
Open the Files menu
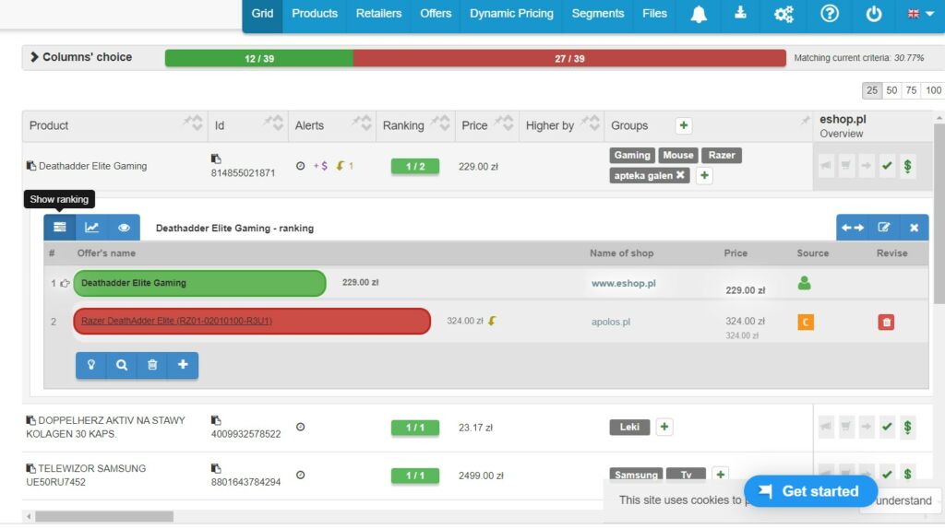654,13
